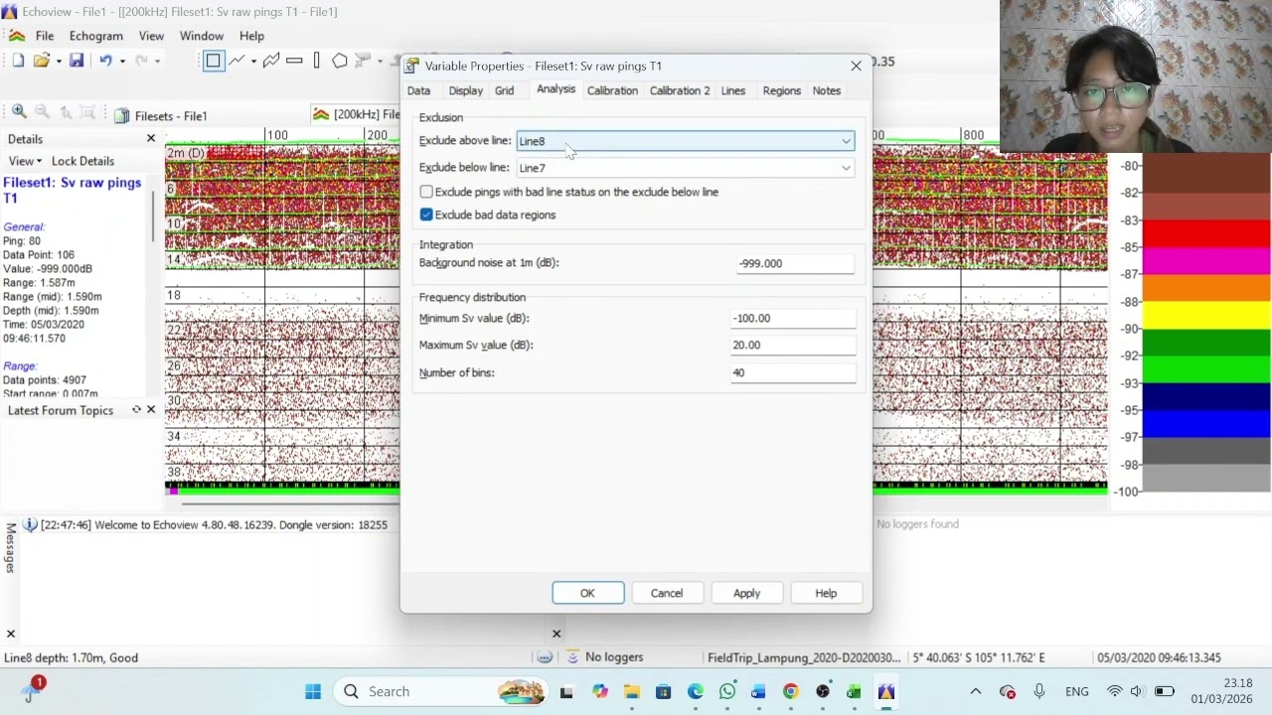Pick the horizontal band selection tool
Viewport: 1272px width, 715px height.
pos(294,61)
